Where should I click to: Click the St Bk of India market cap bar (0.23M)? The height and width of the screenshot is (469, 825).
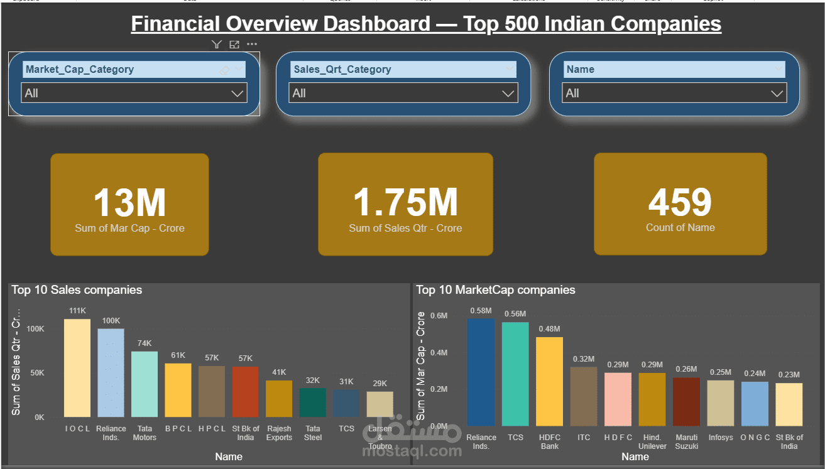click(789, 404)
